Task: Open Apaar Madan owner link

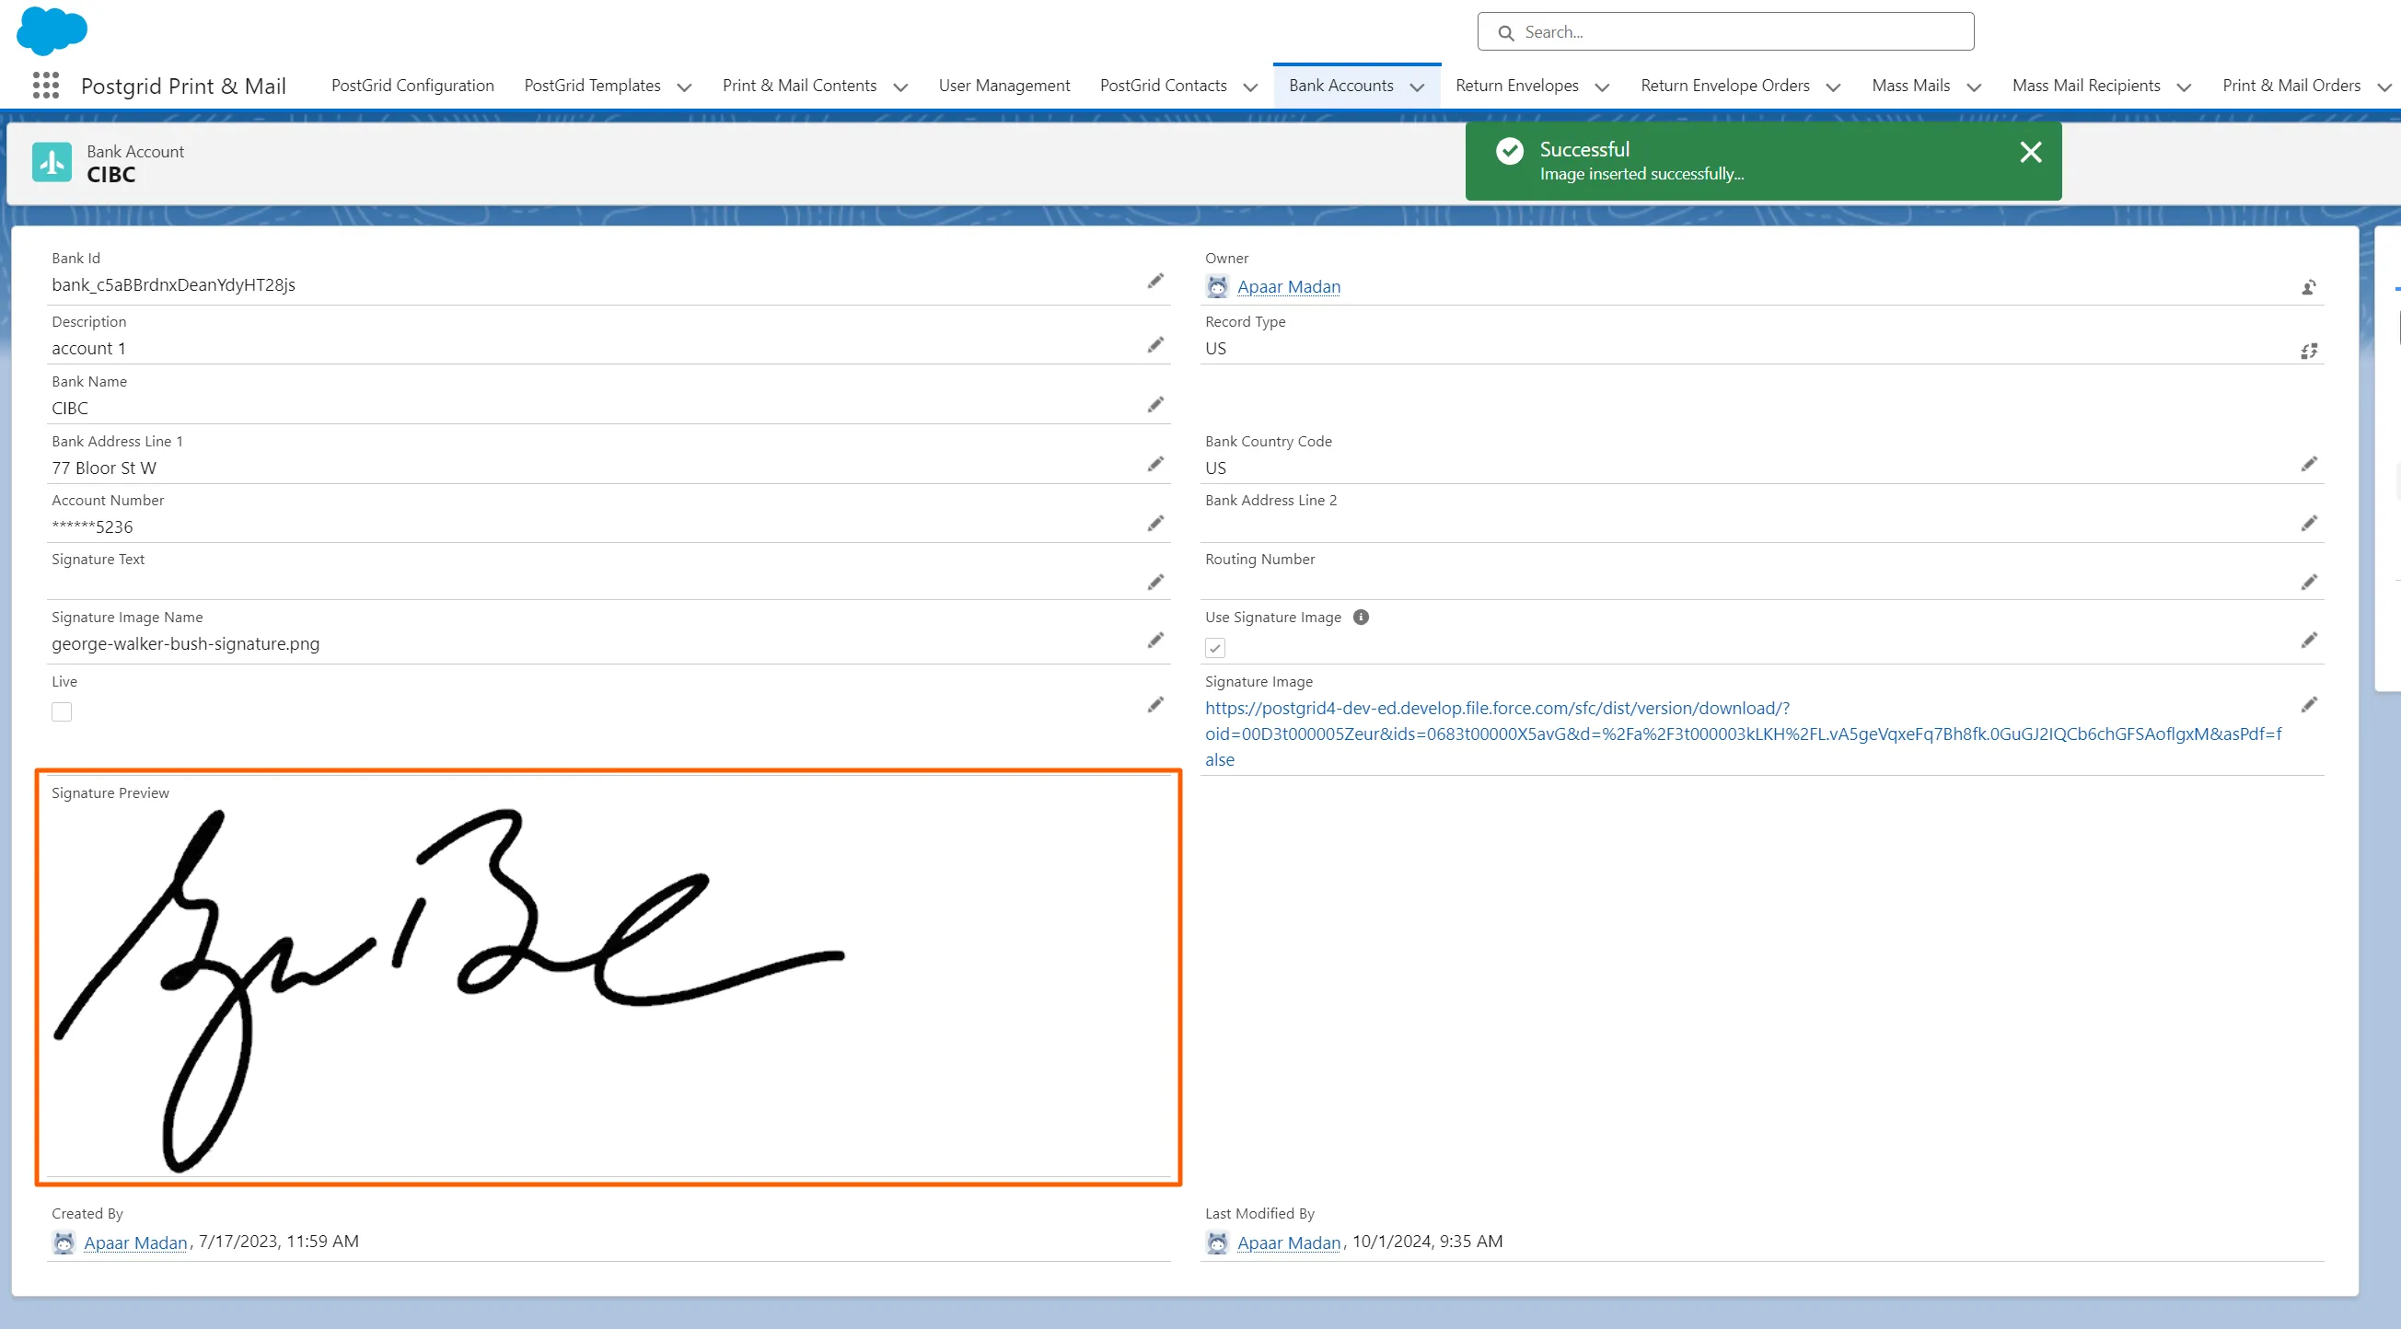Action: click(x=1288, y=287)
